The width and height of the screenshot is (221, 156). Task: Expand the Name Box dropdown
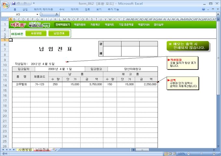(x=37, y=15)
